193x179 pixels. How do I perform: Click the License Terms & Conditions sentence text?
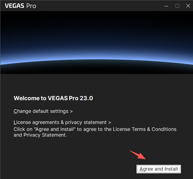click(145, 129)
